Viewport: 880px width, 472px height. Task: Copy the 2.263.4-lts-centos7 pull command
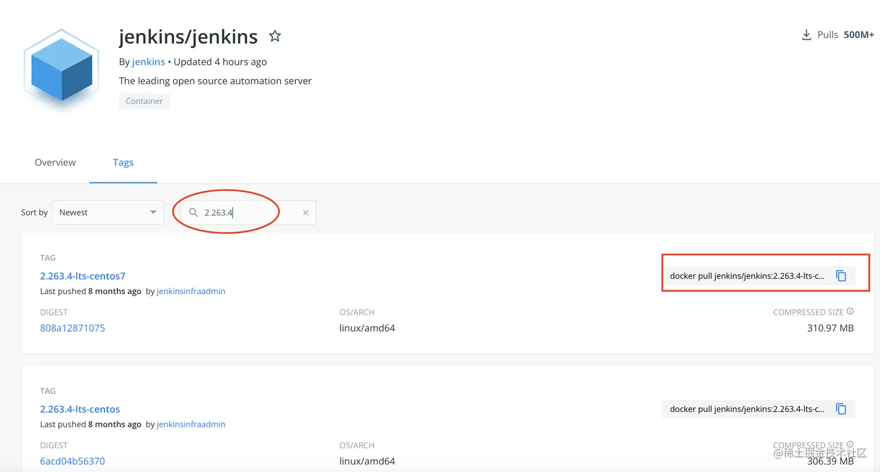pyautogui.click(x=841, y=276)
